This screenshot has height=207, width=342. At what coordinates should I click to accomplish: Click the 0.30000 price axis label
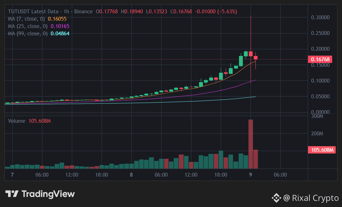coord(320,17)
